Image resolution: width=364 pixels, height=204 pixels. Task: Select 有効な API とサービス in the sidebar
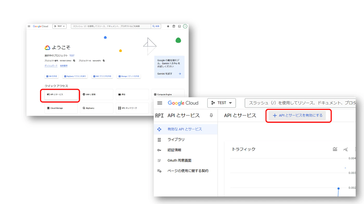tap(186, 129)
